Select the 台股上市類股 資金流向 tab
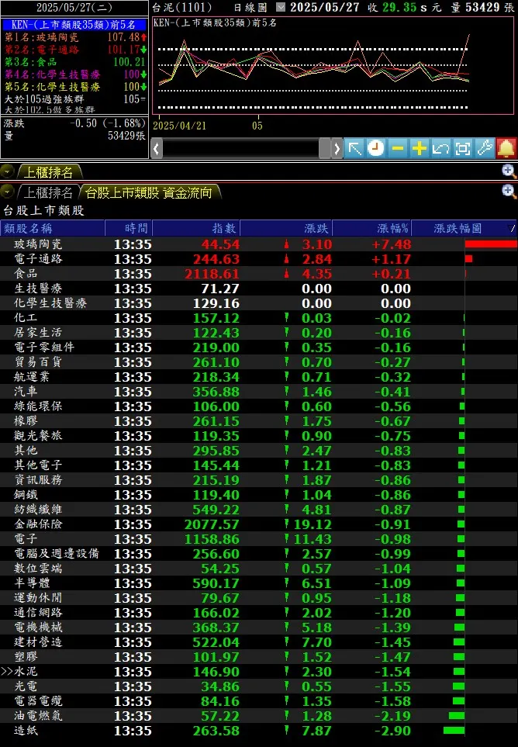 pos(149,192)
